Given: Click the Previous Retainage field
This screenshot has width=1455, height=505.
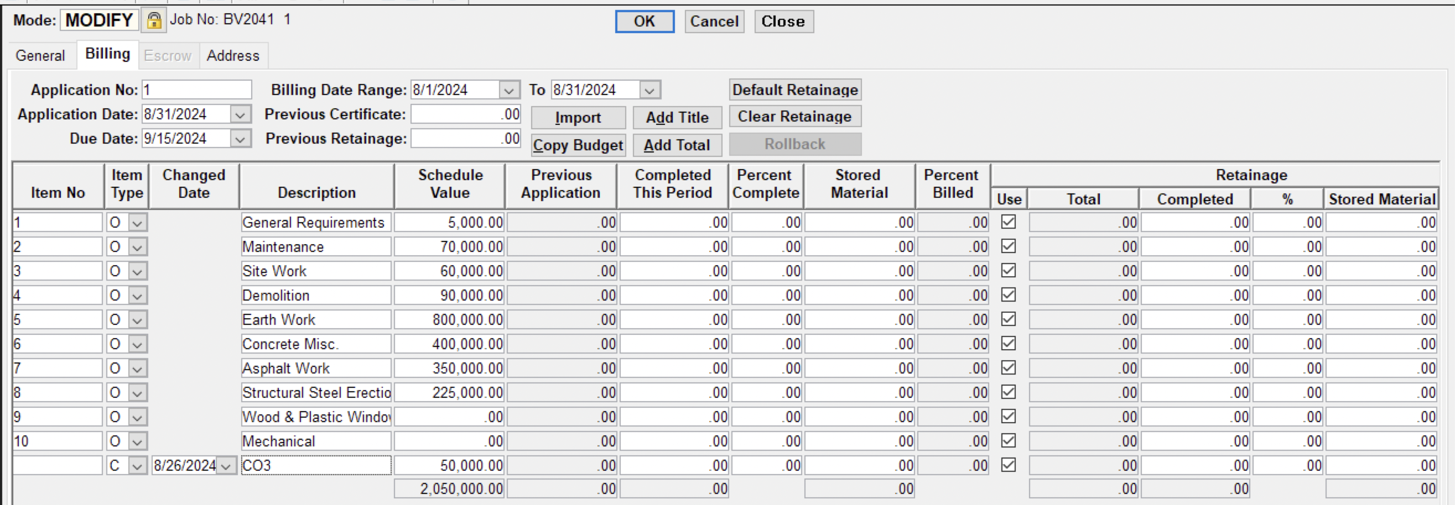Looking at the screenshot, I should 465,139.
